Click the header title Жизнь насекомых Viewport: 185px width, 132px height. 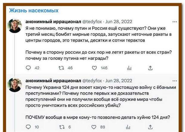pyautogui.click(x=34, y=11)
